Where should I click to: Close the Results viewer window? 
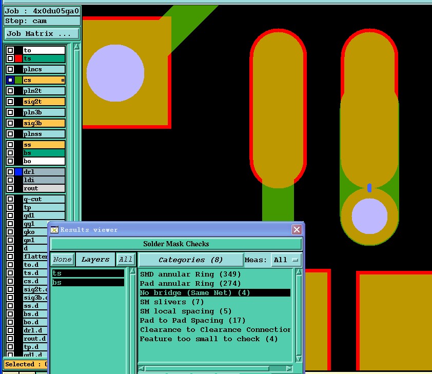(x=297, y=229)
